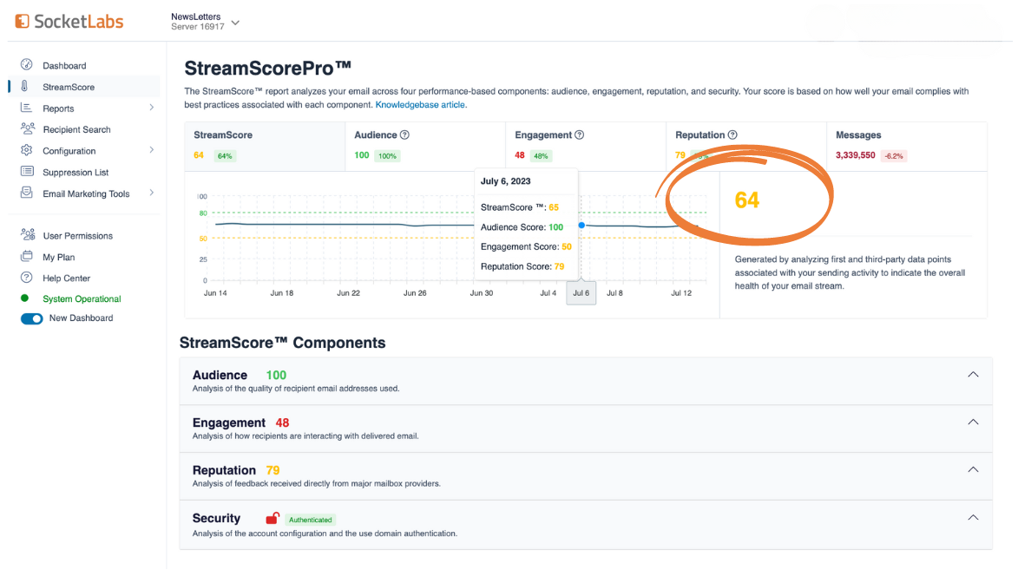Click the Reports chart icon
The height and width of the screenshot is (570, 1018).
pyautogui.click(x=26, y=108)
